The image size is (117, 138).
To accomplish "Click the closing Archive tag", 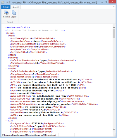I will [x=14, y=66].
